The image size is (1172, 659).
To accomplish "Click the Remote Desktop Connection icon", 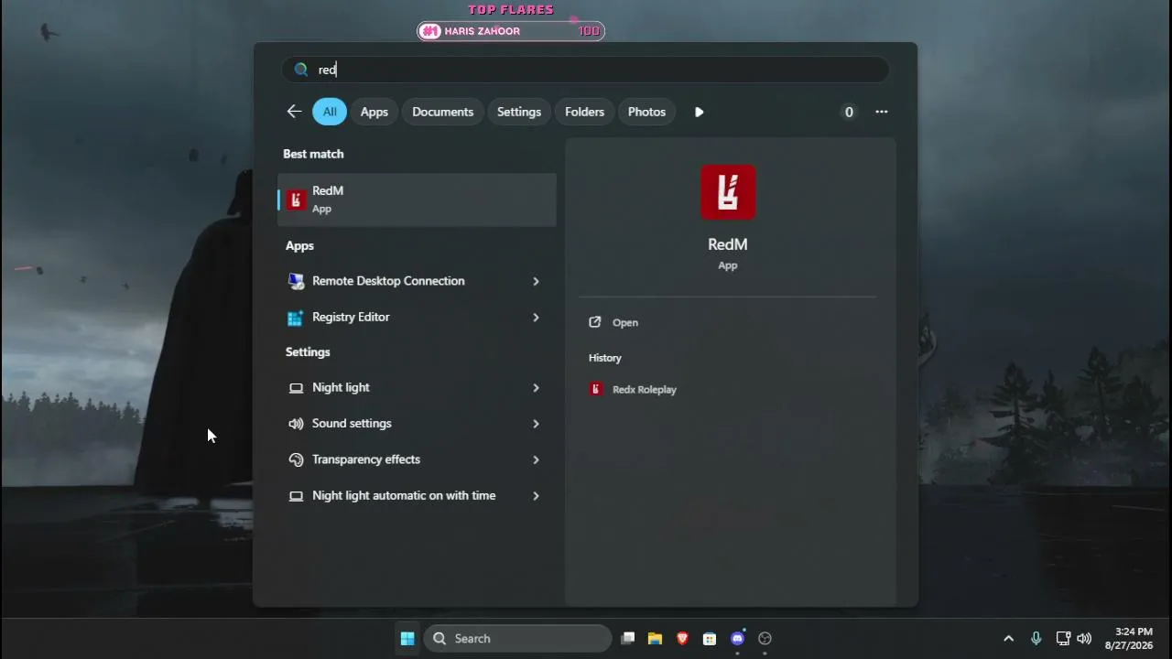I will [x=296, y=281].
